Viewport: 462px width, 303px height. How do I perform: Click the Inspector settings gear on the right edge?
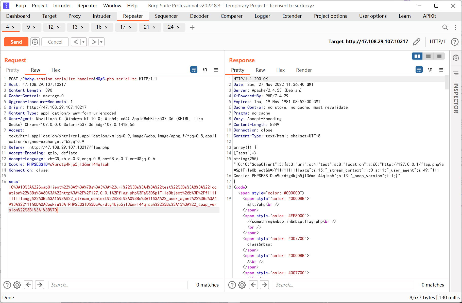coord(456,58)
